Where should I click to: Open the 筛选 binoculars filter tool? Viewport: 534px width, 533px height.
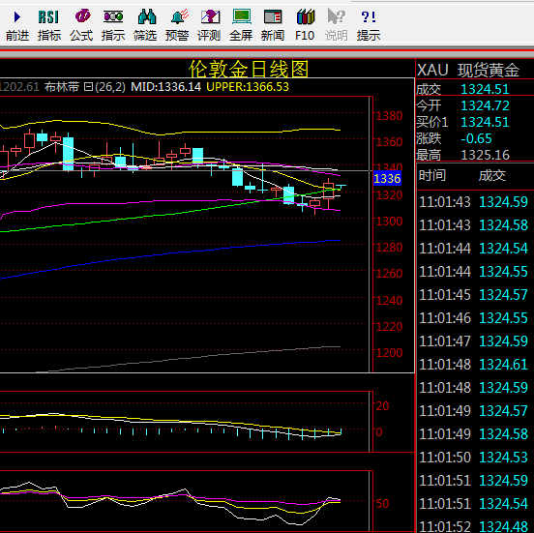point(145,25)
